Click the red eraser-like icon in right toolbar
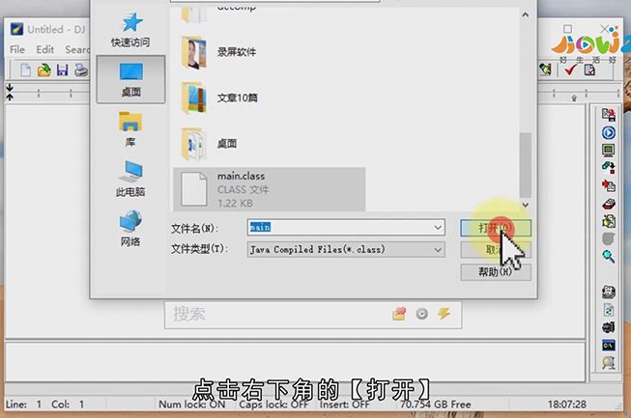This screenshot has width=631, height=418. click(609, 204)
